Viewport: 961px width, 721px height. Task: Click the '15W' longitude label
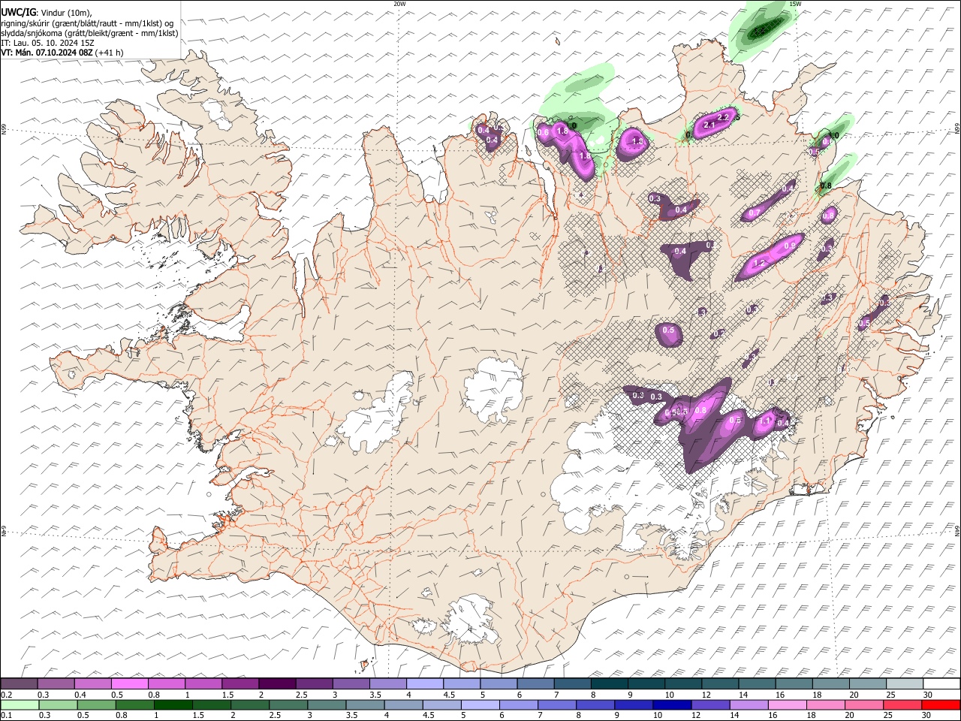[795, 4]
